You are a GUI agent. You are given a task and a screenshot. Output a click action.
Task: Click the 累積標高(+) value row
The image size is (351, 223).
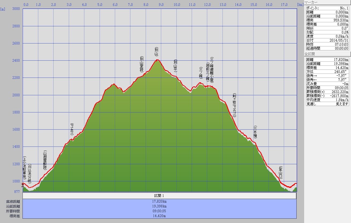tap(327, 92)
